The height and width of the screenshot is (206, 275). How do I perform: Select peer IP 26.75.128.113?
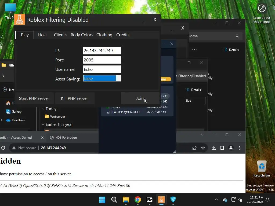[156, 112]
